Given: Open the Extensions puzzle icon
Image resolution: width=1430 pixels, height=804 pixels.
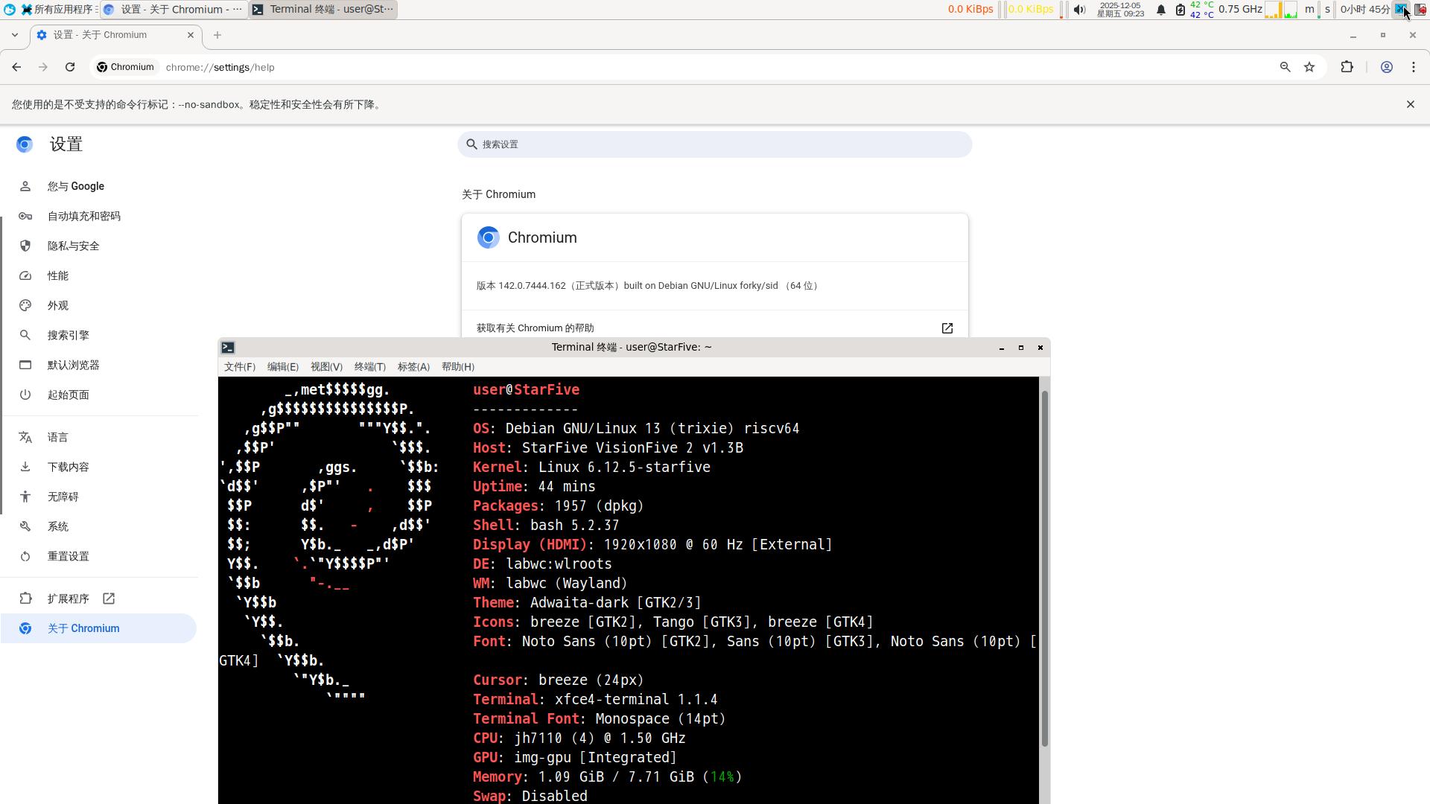Looking at the screenshot, I should click(x=1347, y=67).
